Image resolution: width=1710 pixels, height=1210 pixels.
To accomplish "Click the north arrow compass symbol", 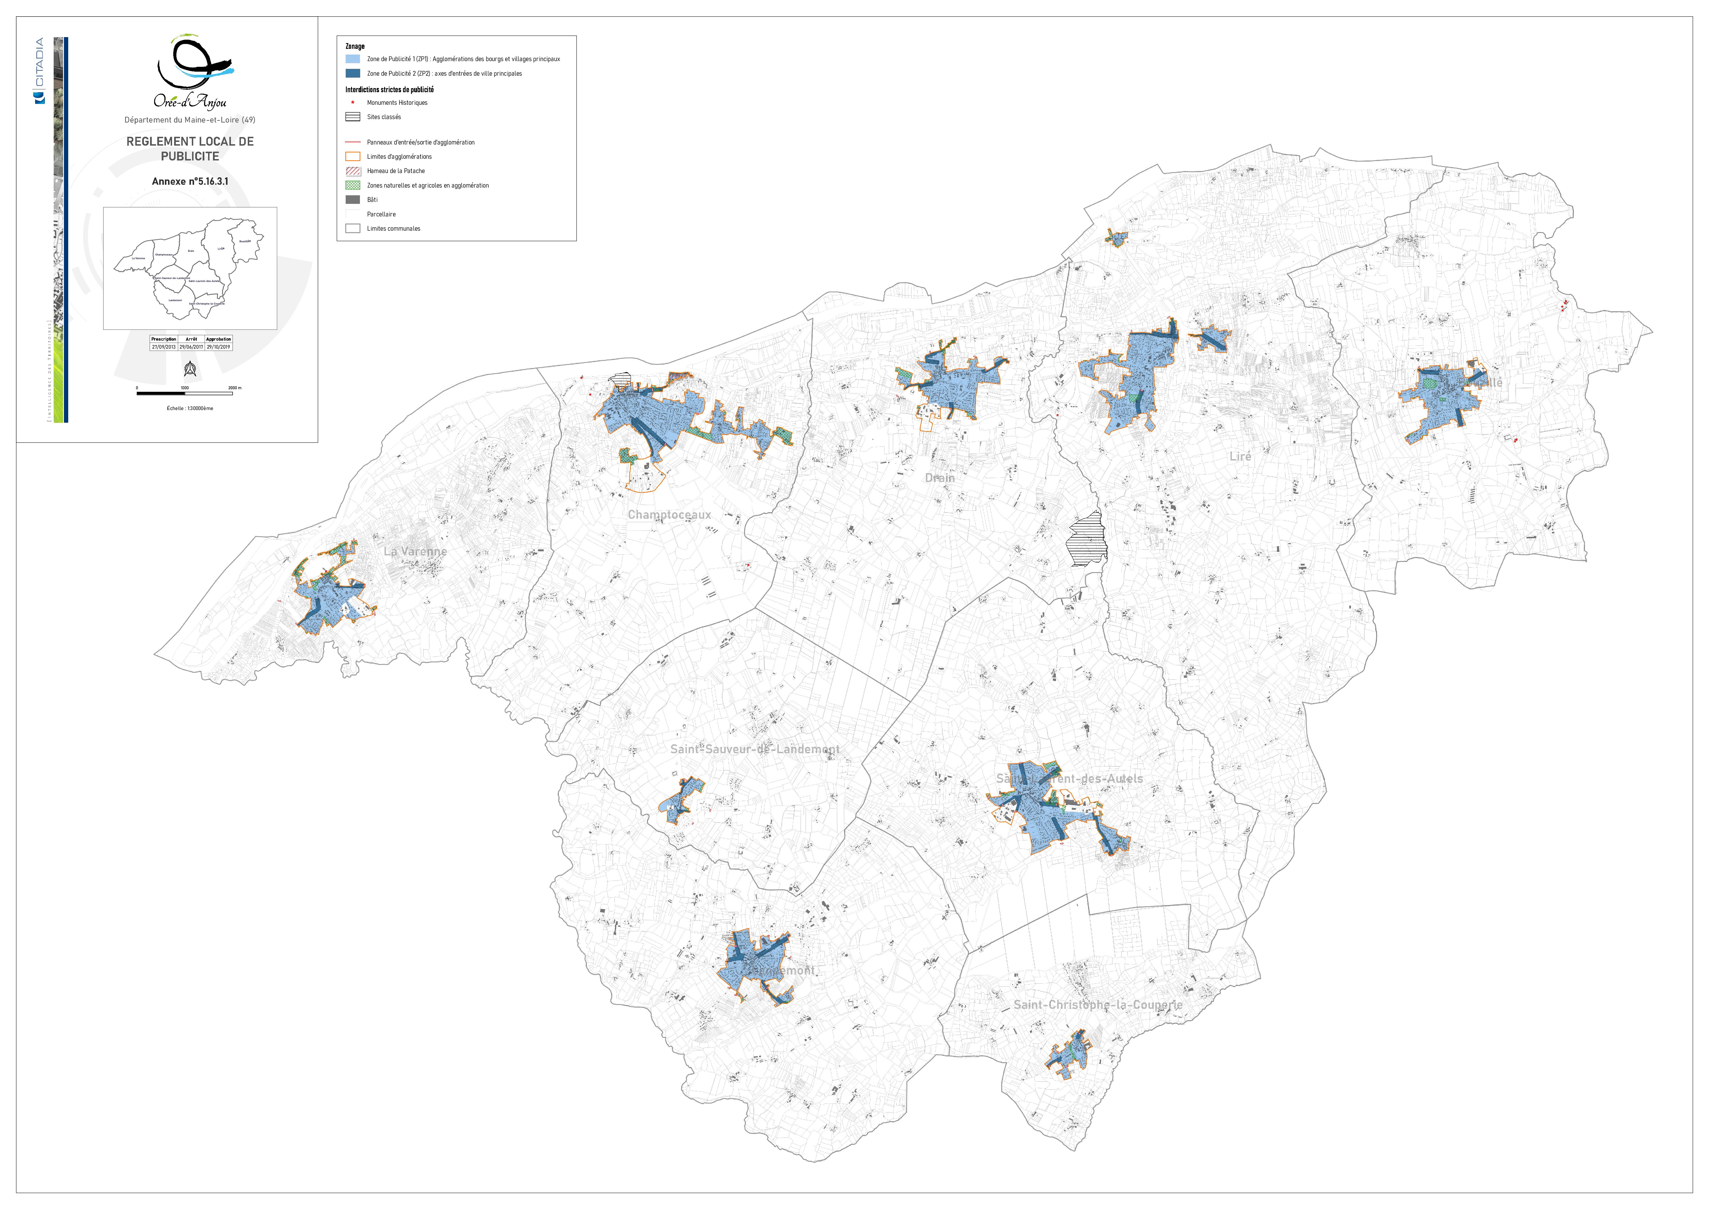I will 190,369.
